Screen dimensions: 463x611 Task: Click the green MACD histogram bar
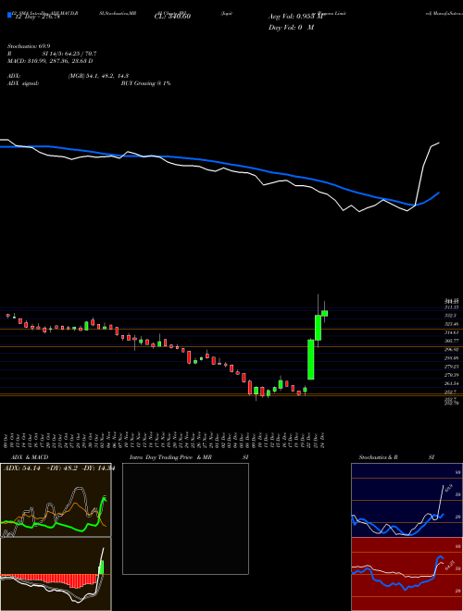pos(102,567)
